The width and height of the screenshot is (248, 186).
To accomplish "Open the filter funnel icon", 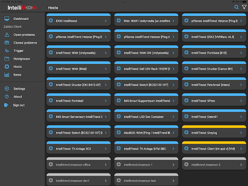I will [244, 7].
